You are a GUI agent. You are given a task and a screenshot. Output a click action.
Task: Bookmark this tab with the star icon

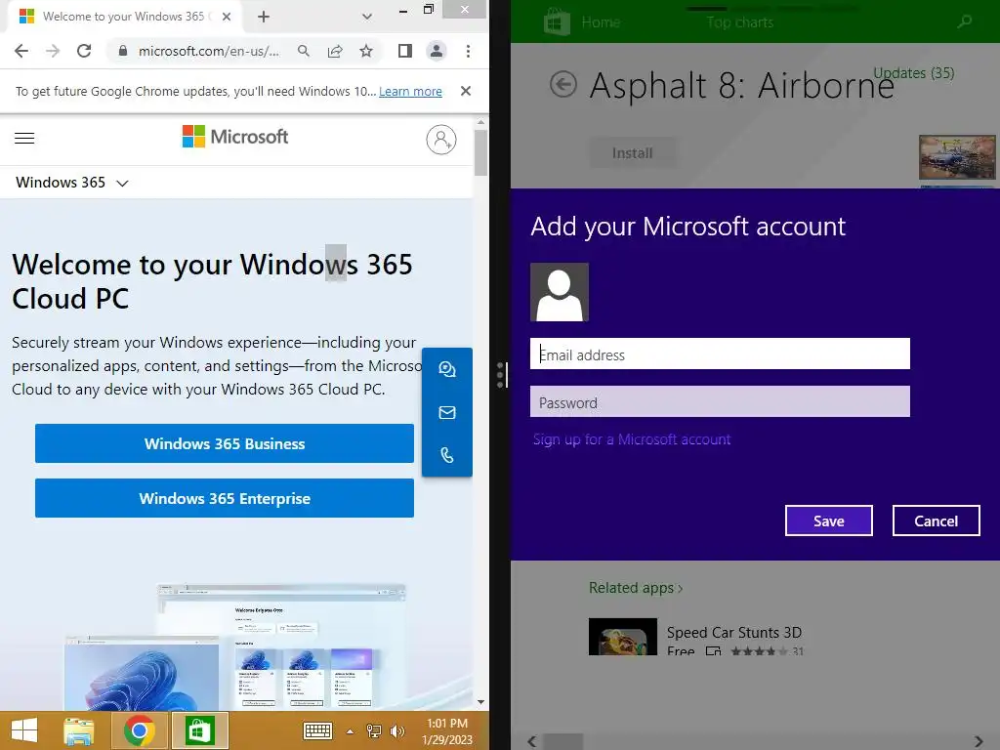366,51
